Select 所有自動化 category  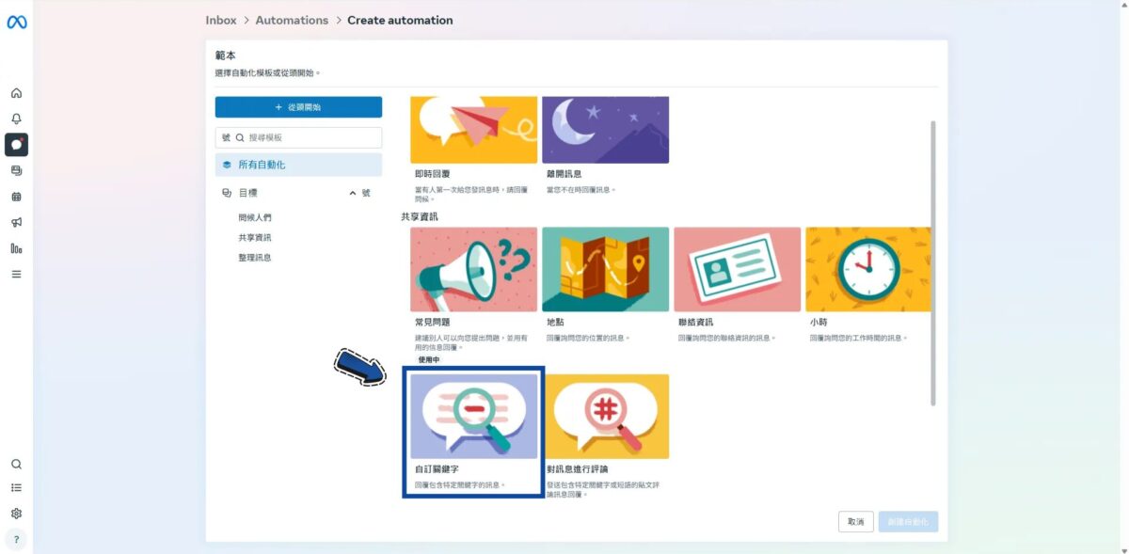[x=298, y=165]
